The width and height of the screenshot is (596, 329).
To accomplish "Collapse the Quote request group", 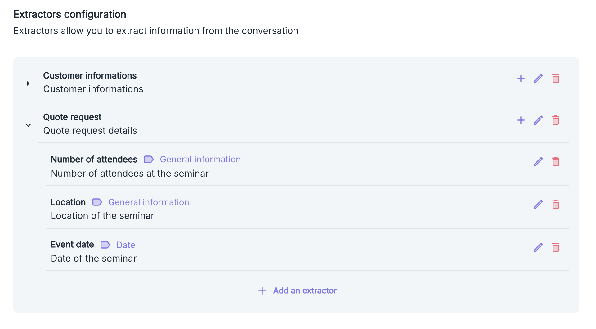I will click(x=28, y=125).
